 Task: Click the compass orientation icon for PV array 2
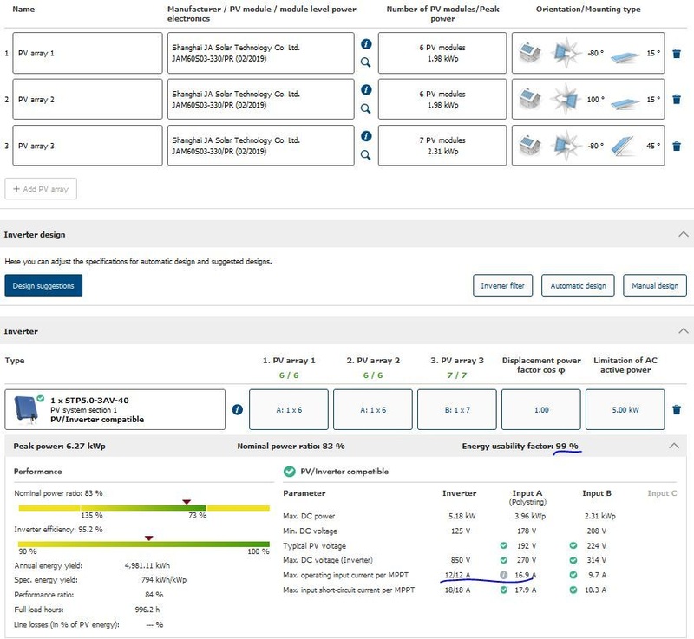tap(564, 100)
